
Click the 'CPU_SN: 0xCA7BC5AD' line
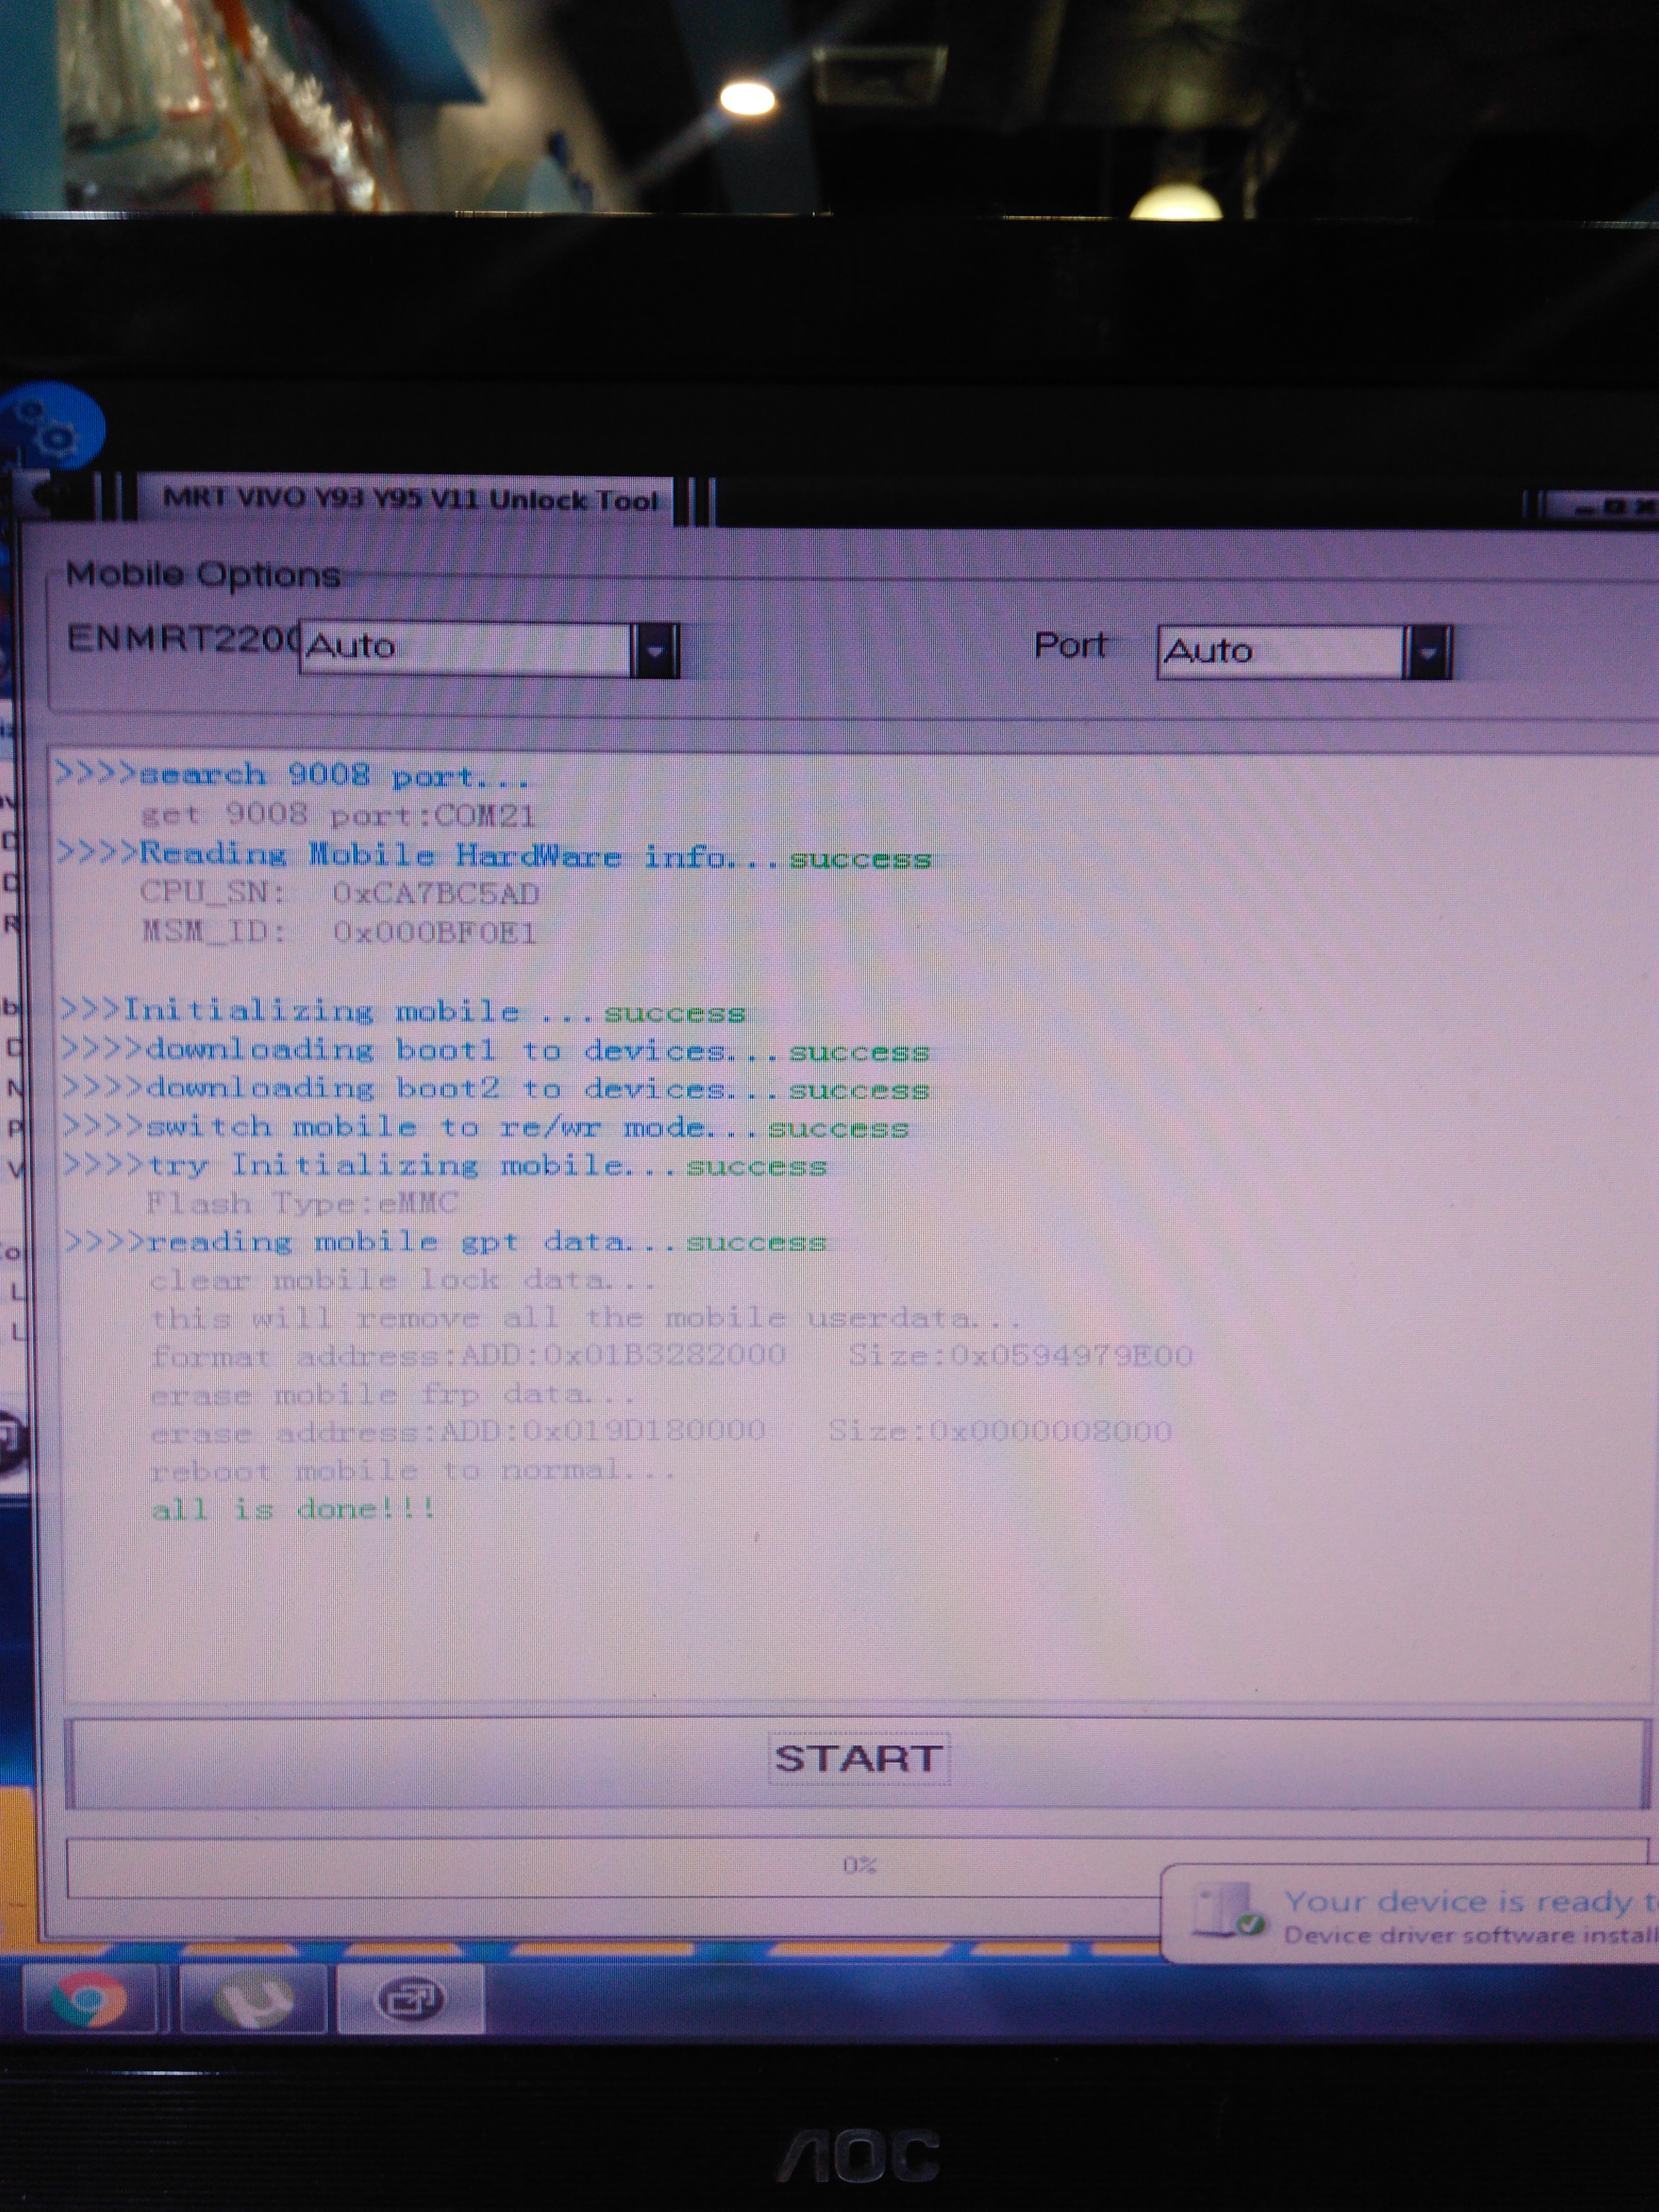tap(340, 893)
